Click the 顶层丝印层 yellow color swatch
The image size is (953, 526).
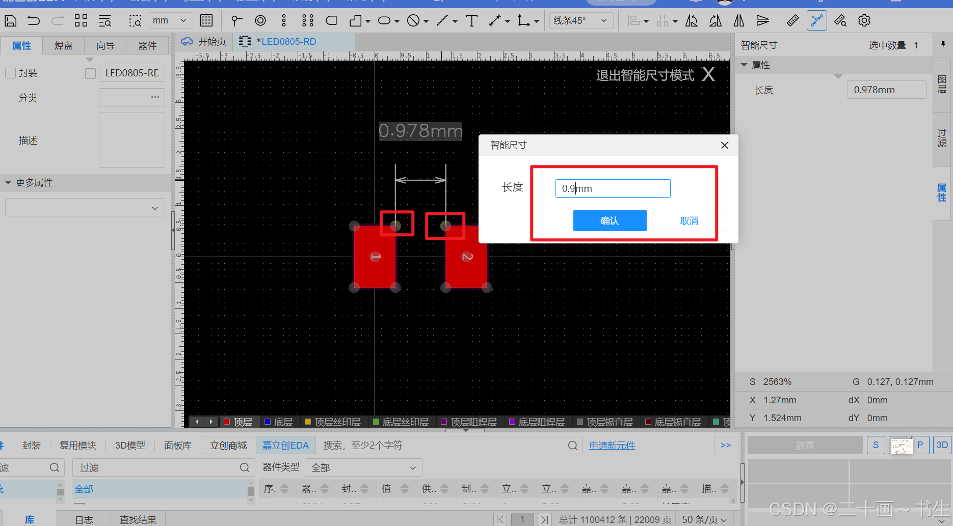tap(307, 422)
